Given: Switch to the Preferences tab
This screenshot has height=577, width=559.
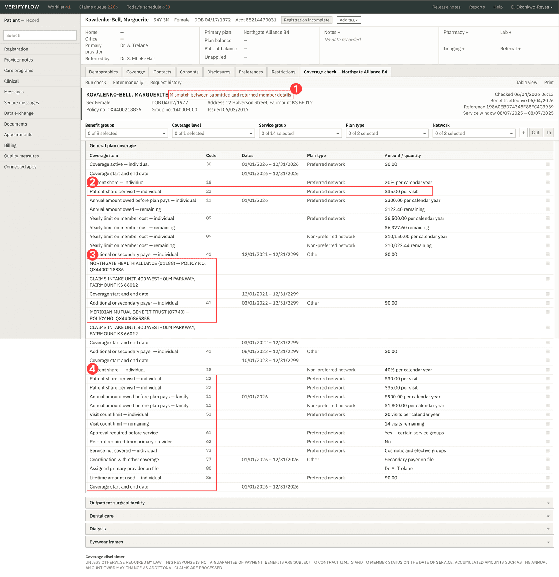Looking at the screenshot, I should [x=251, y=72].
